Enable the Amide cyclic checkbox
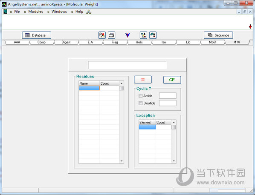 pos(141,96)
